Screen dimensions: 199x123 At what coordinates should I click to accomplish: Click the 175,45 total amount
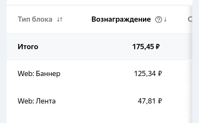[143, 47]
